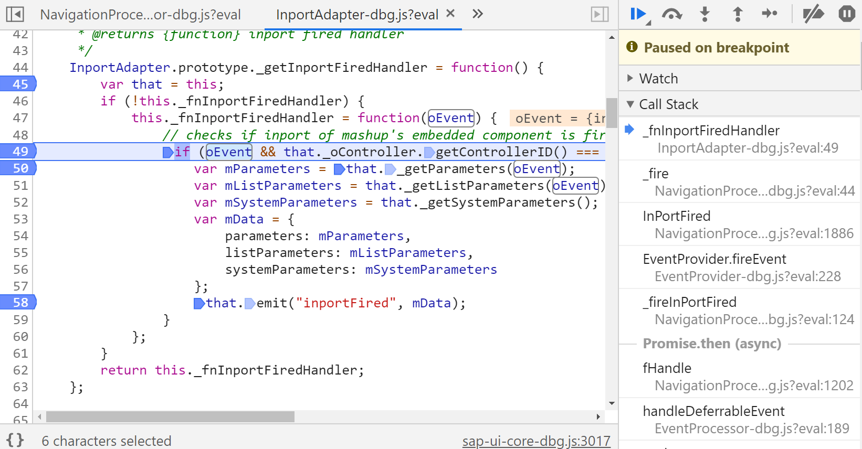Switch to NavigationProce...or-dbg.js tab

pos(140,15)
